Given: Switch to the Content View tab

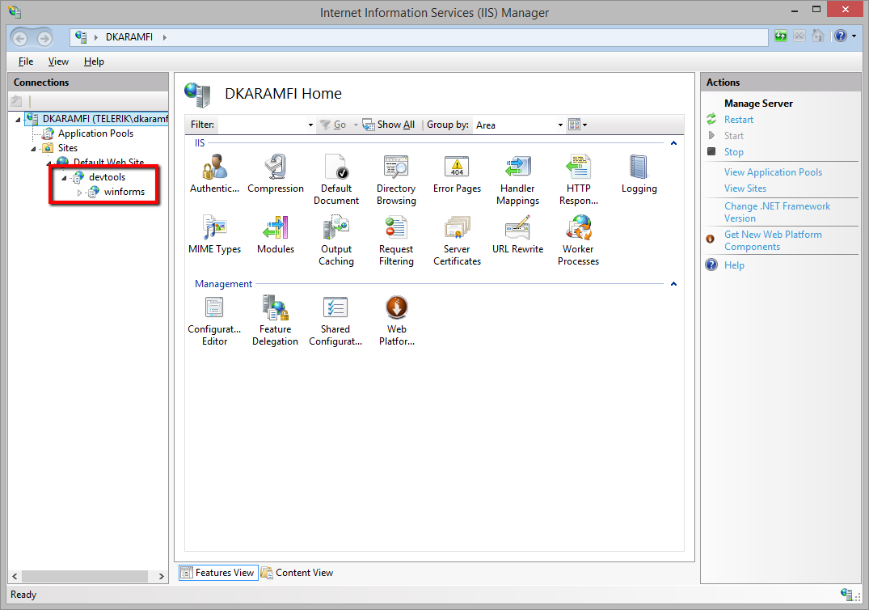Looking at the screenshot, I should [x=297, y=573].
